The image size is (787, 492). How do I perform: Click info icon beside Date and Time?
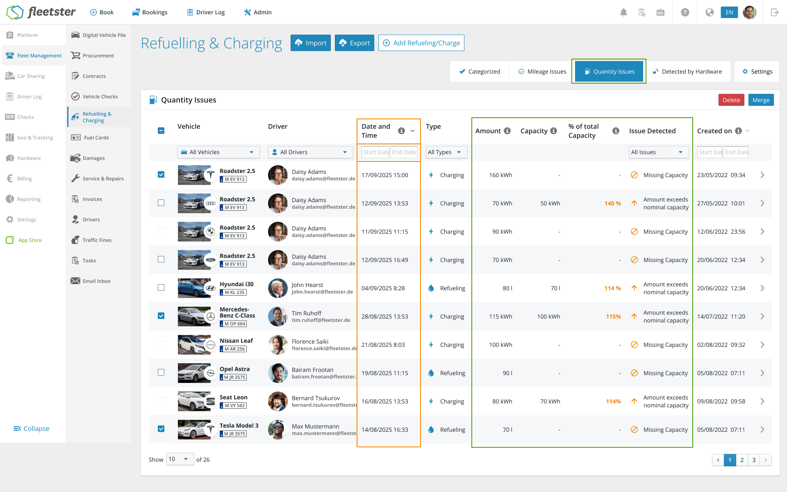tap(401, 131)
